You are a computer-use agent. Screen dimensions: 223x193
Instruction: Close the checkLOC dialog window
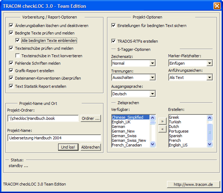pyautogui.click(x=217, y=6)
